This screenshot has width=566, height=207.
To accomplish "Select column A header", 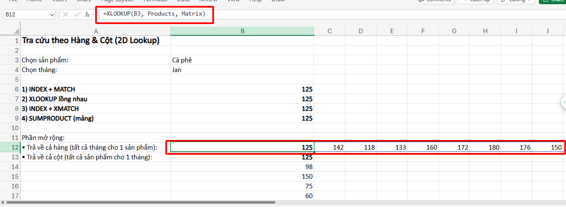I will [96, 31].
